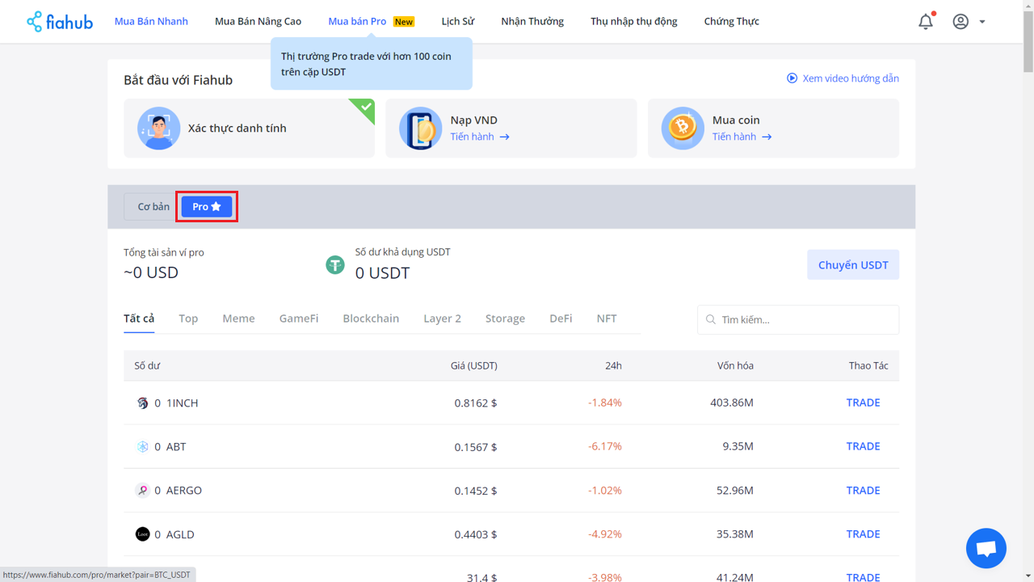Click the Giá (USDT) column header

click(x=473, y=366)
